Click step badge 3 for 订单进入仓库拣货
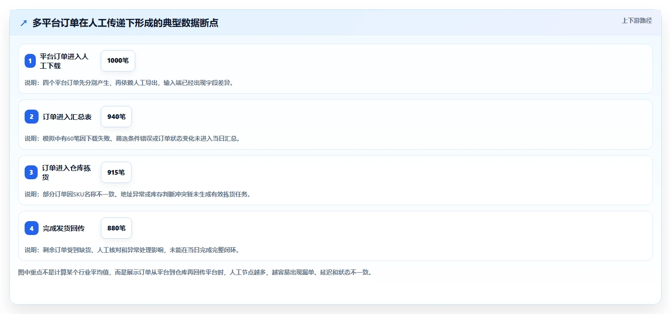The width and height of the screenshot is (671, 314). tap(32, 172)
